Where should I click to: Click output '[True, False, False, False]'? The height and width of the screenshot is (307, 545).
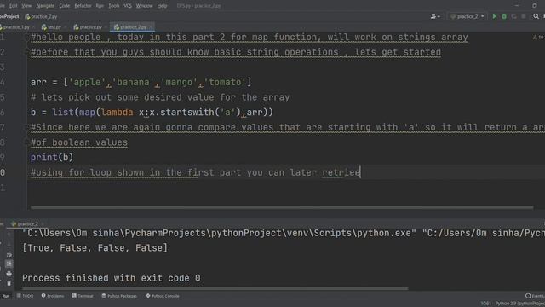point(95,248)
